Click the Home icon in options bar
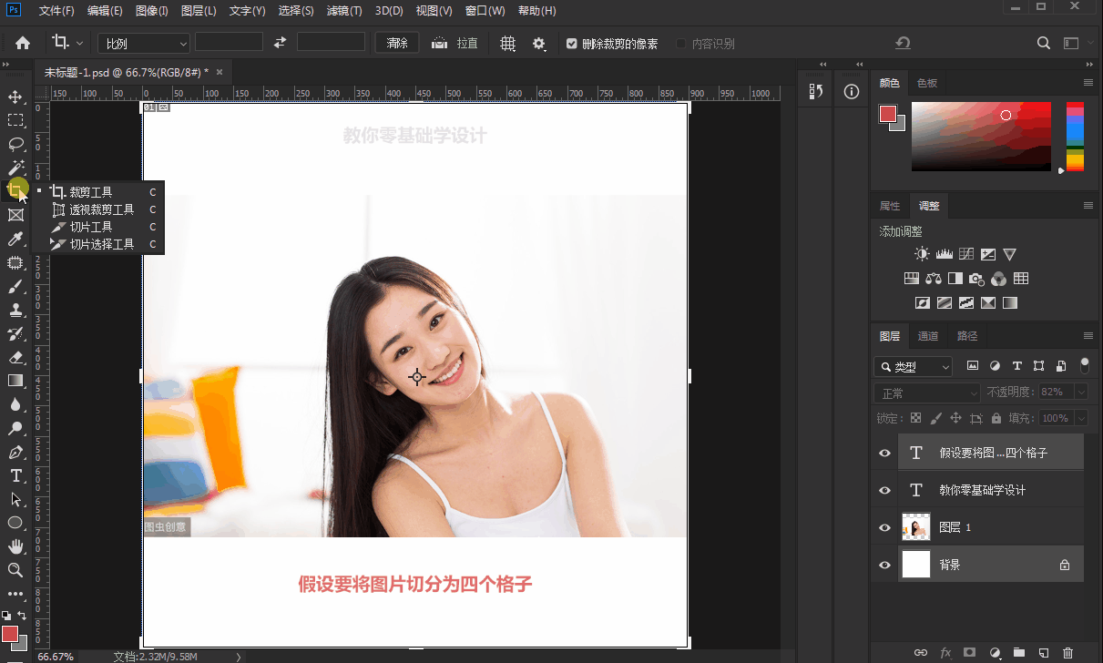This screenshot has height=663, width=1103. pos(23,43)
